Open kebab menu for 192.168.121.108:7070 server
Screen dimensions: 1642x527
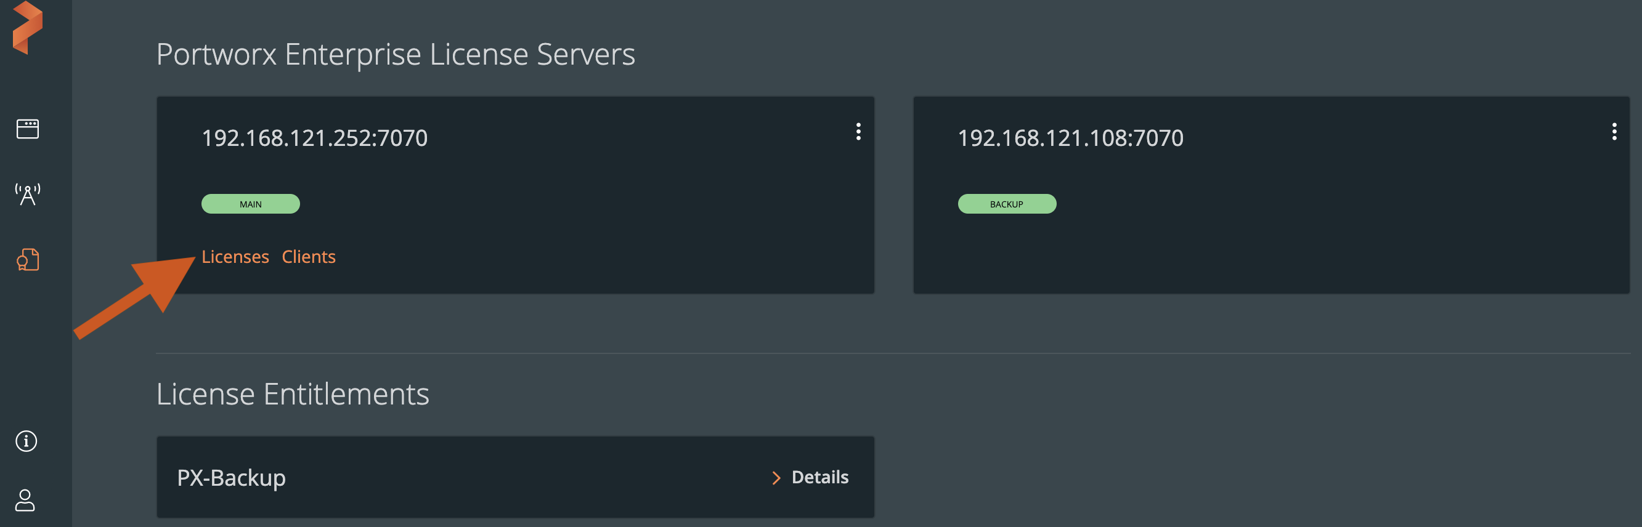pos(1614,132)
